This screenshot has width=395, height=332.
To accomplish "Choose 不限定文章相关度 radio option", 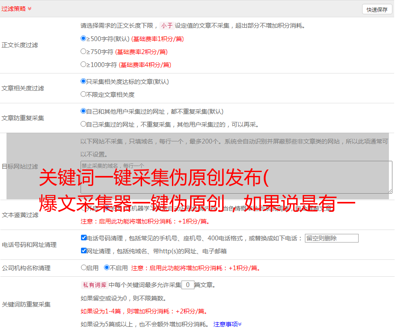I will pyautogui.click(x=83, y=94).
